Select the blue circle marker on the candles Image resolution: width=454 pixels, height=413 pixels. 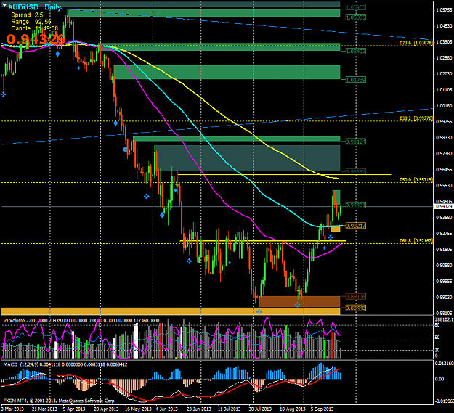point(125,150)
